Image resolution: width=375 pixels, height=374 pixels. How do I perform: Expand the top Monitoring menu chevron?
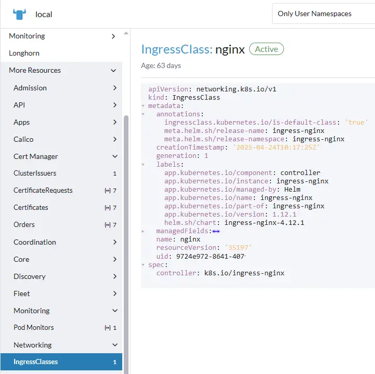(x=113, y=36)
